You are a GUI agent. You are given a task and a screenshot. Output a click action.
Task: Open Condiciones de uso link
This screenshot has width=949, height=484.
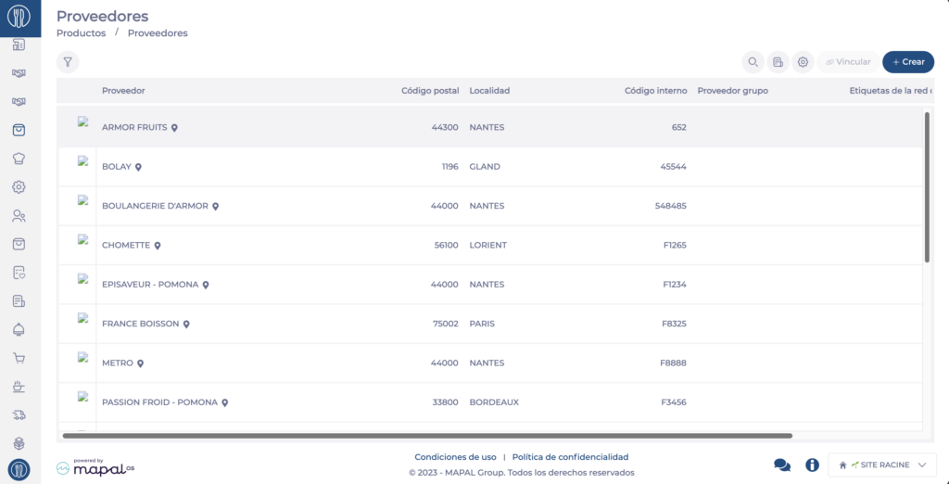[455, 457]
